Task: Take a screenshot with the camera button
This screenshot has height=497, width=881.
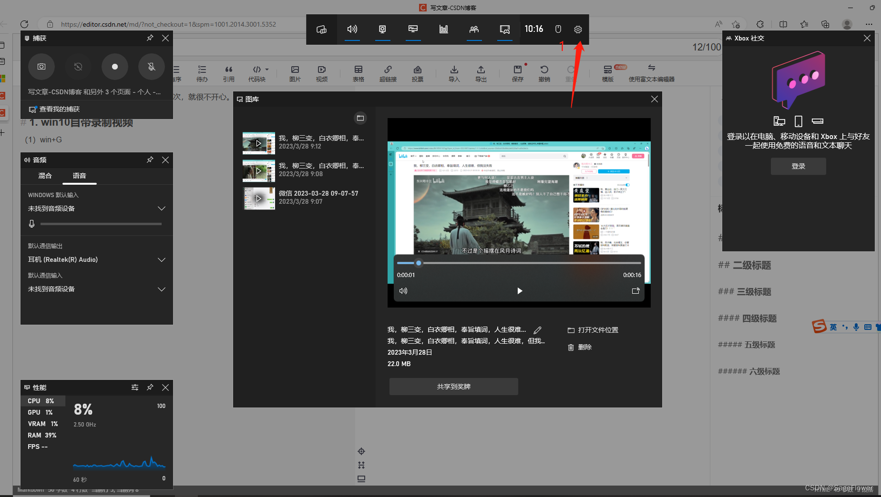Action: point(41,67)
